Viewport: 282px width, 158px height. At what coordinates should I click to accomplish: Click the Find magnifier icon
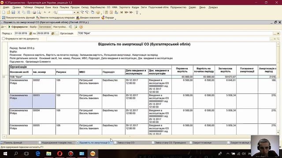point(55,12)
